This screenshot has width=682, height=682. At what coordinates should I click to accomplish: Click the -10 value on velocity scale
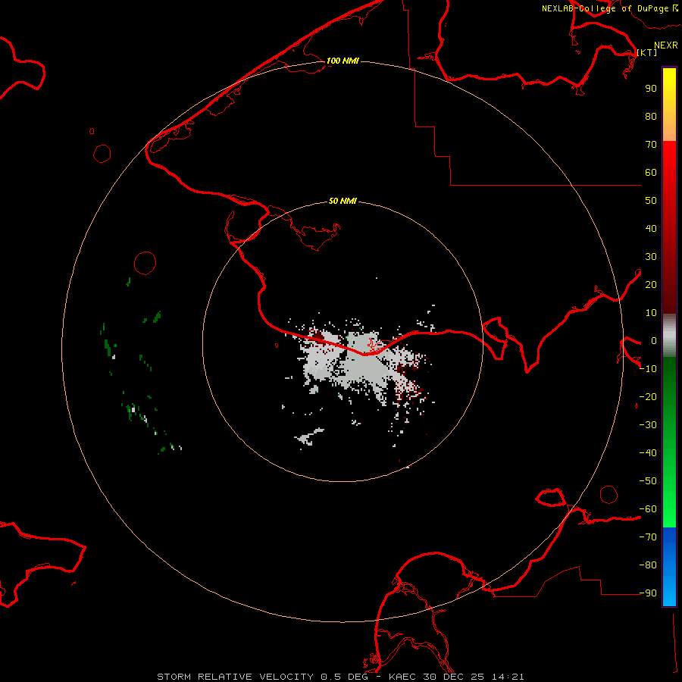648,369
